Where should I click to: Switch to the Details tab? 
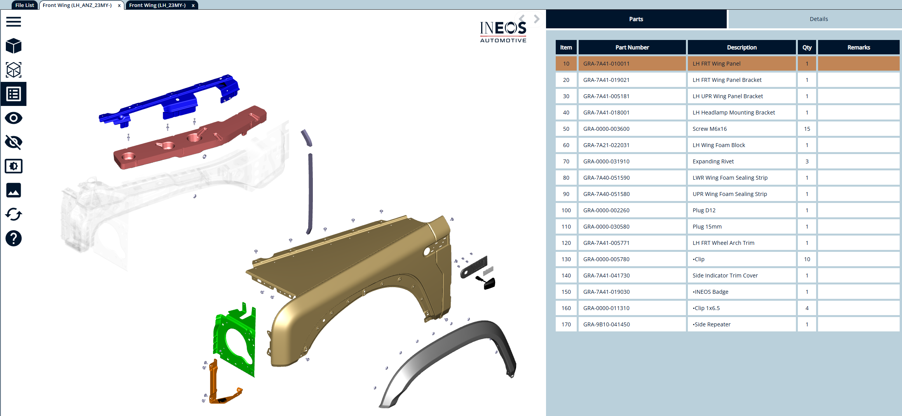818,19
